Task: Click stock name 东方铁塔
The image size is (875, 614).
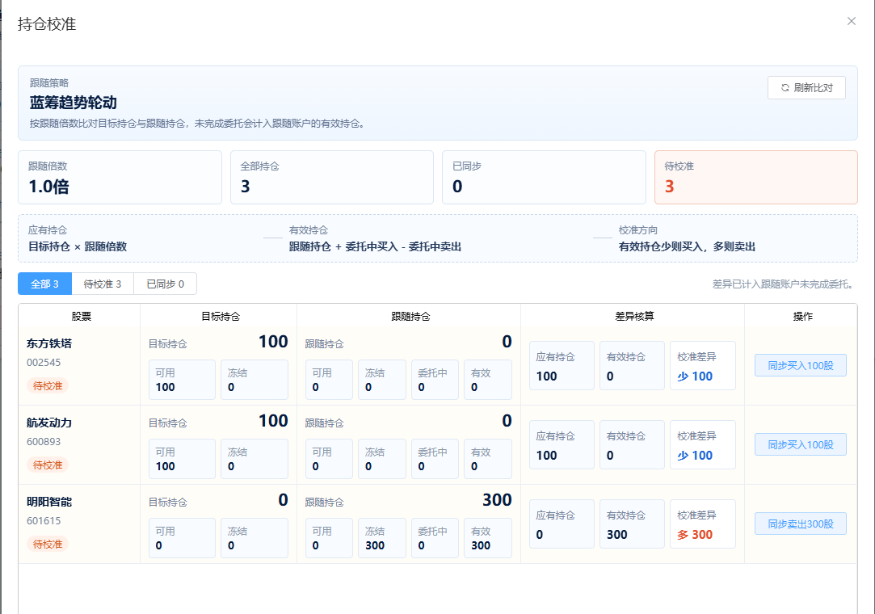Action: [49, 343]
